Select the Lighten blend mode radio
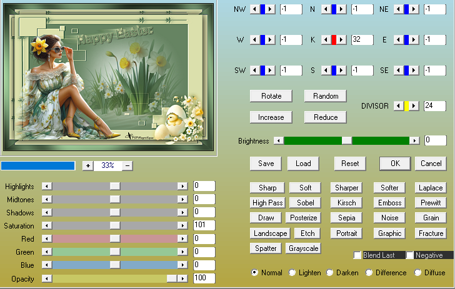Viewport: 455px width, 289px height. tap(292, 273)
